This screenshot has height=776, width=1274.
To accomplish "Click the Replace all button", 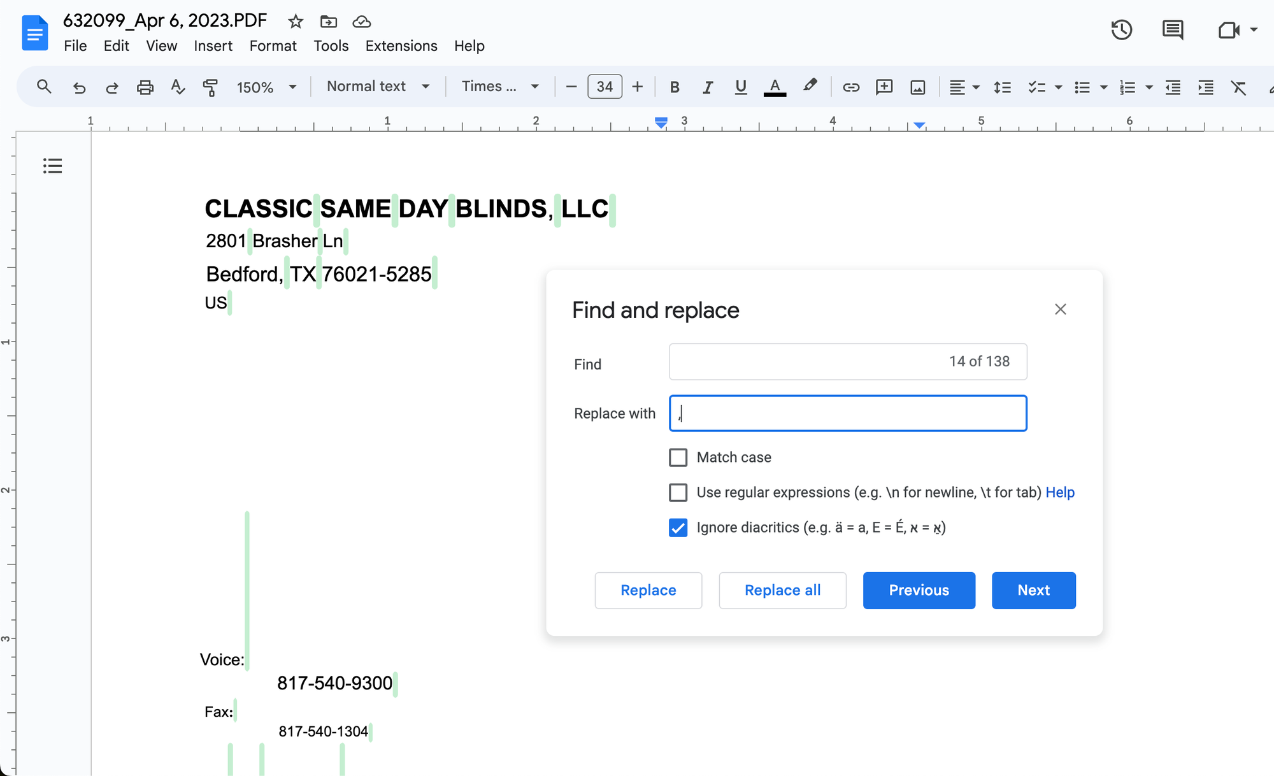I will [x=782, y=591].
